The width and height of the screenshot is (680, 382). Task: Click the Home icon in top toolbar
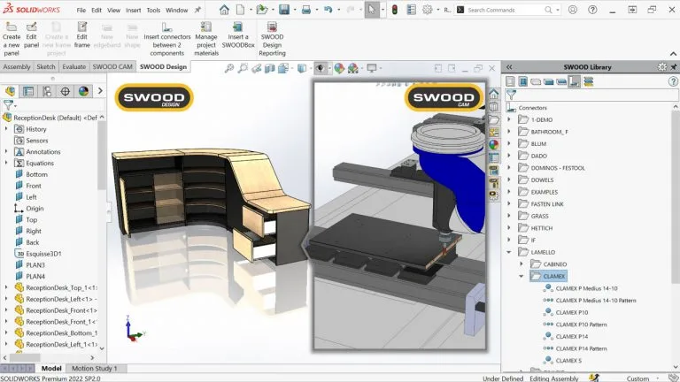(x=224, y=10)
